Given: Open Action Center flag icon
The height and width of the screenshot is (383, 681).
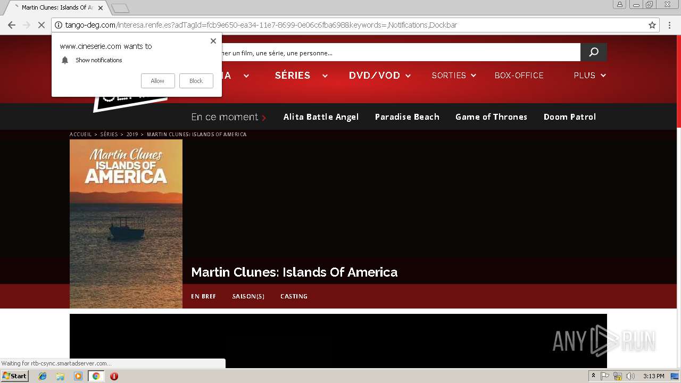Looking at the screenshot, I should (605, 376).
